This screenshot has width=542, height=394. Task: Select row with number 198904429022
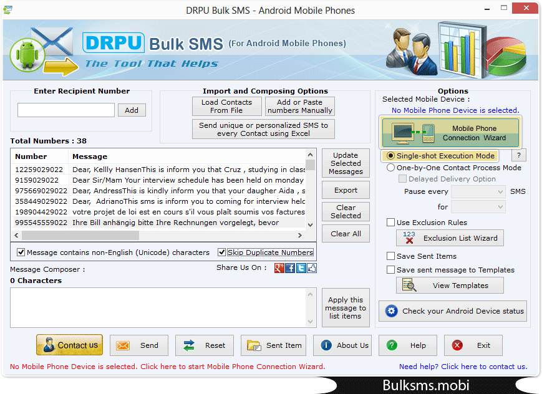[158, 212]
